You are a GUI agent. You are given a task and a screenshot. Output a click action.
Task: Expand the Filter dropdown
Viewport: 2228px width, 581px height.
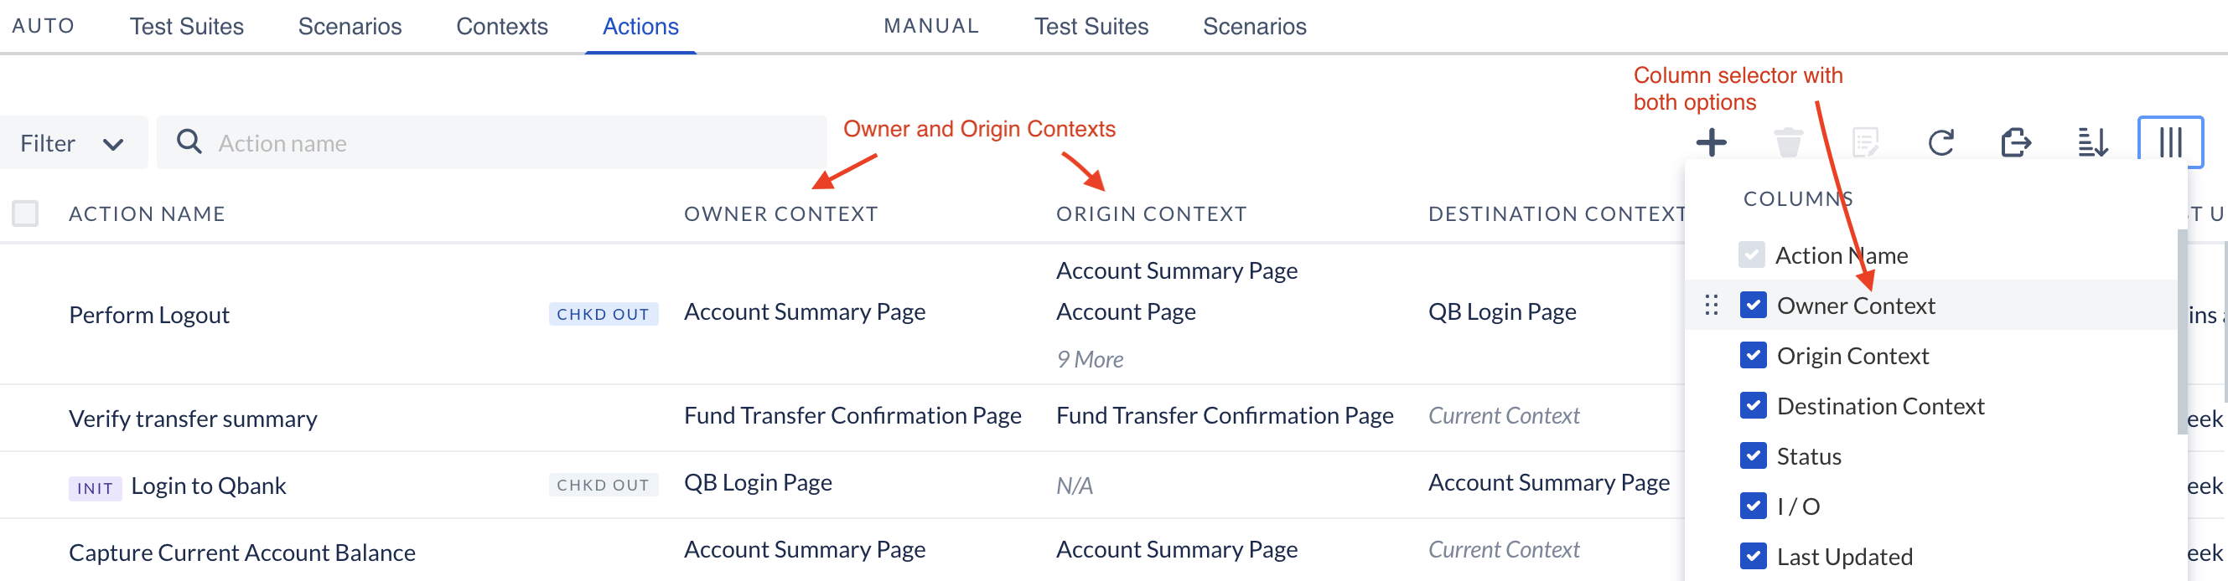point(73,142)
